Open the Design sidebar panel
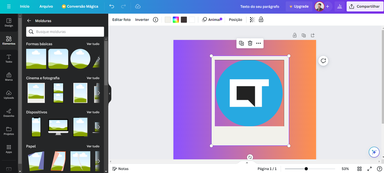Viewport: 384px width, 173px height. click(x=9, y=22)
